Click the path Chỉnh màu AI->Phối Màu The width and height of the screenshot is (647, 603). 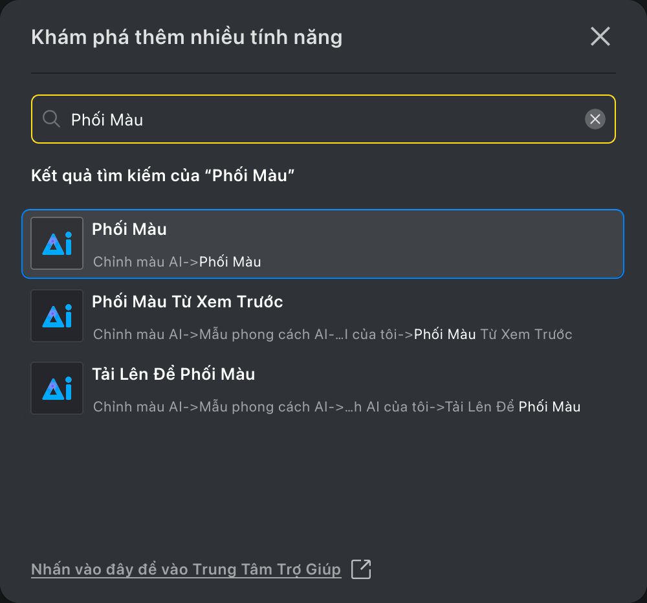(177, 261)
